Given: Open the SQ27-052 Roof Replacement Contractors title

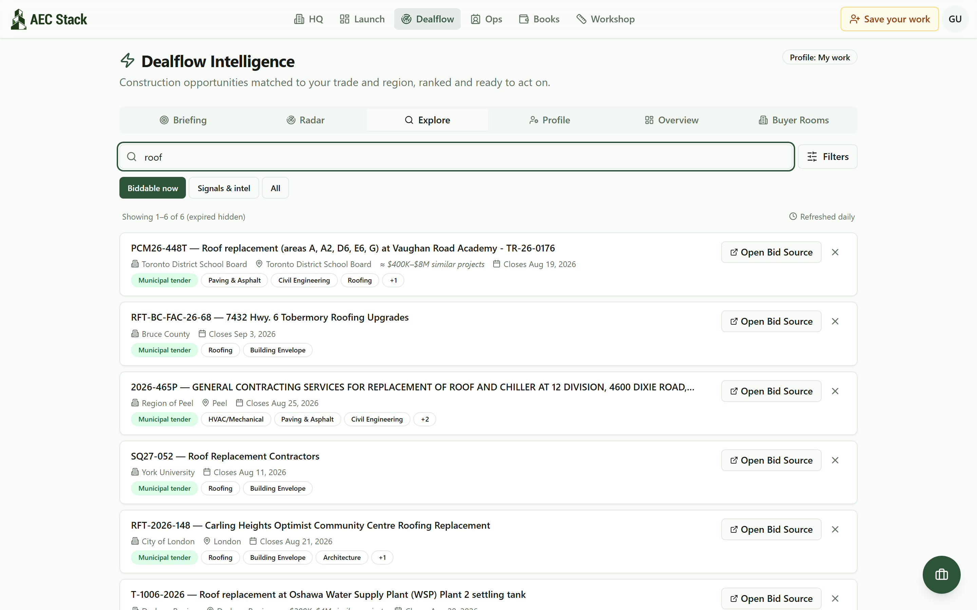Looking at the screenshot, I should click(225, 456).
